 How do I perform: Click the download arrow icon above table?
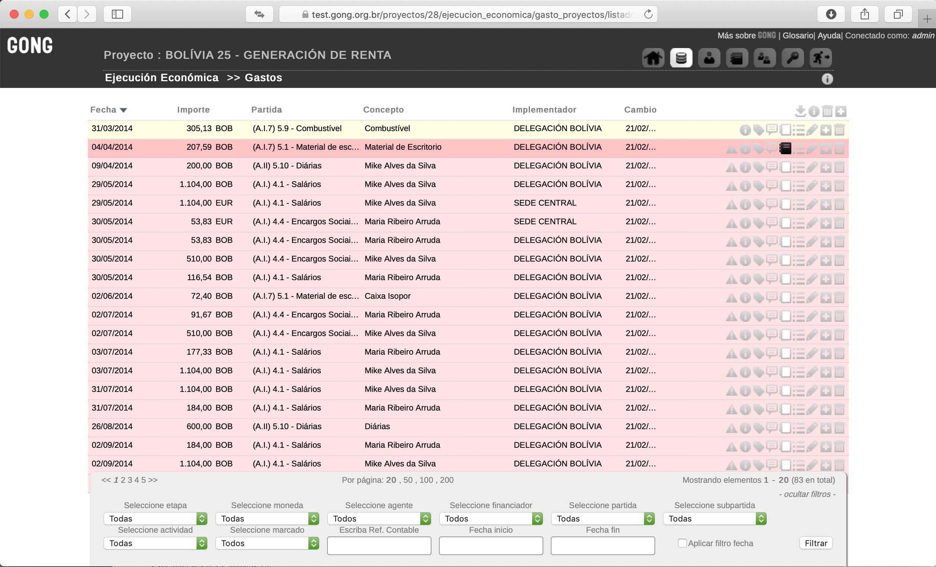pos(800,111)
